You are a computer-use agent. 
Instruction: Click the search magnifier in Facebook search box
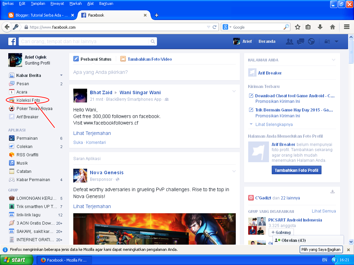pos(152,41)
